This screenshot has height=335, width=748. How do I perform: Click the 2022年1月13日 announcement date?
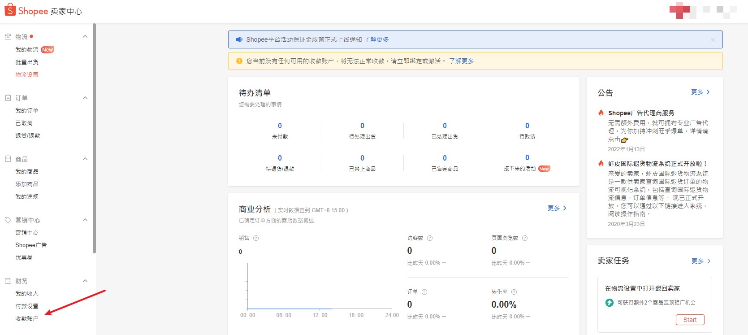click(626, 149)
